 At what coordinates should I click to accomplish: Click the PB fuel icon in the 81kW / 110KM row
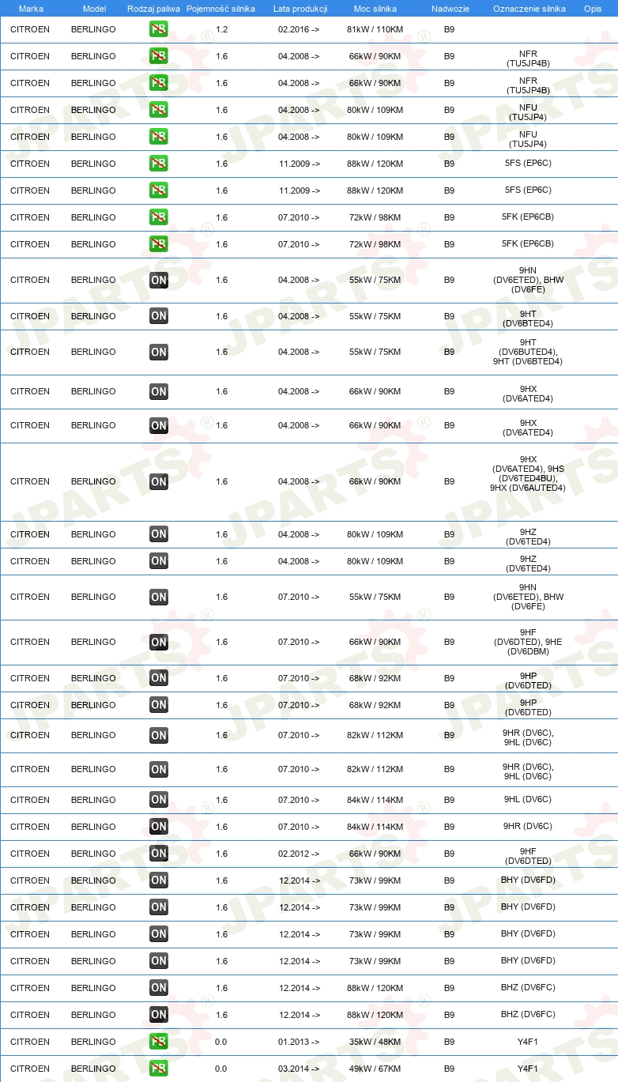(x=158, y=29)
